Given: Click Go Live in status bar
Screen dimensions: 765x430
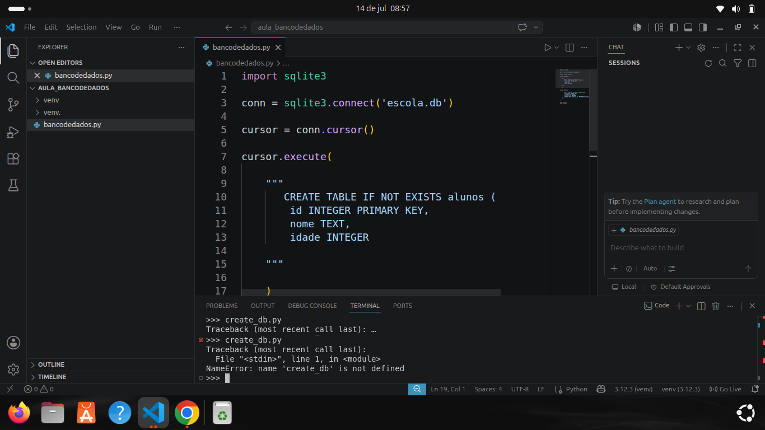Looking at the screenshot, I should click(x=725, y=389).
